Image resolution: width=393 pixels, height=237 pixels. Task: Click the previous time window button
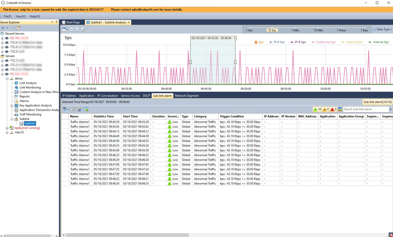(71, 29)
